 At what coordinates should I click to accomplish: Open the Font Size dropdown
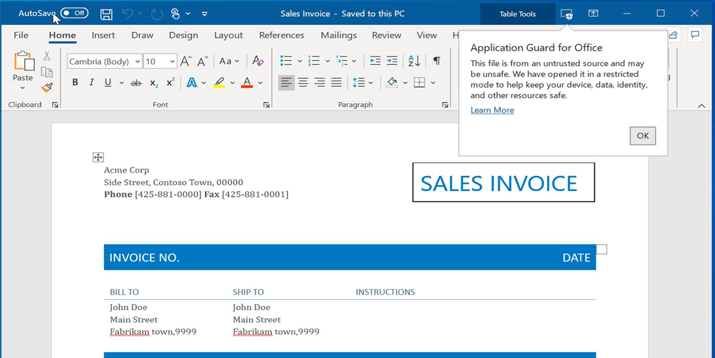[x=172, y=61]
